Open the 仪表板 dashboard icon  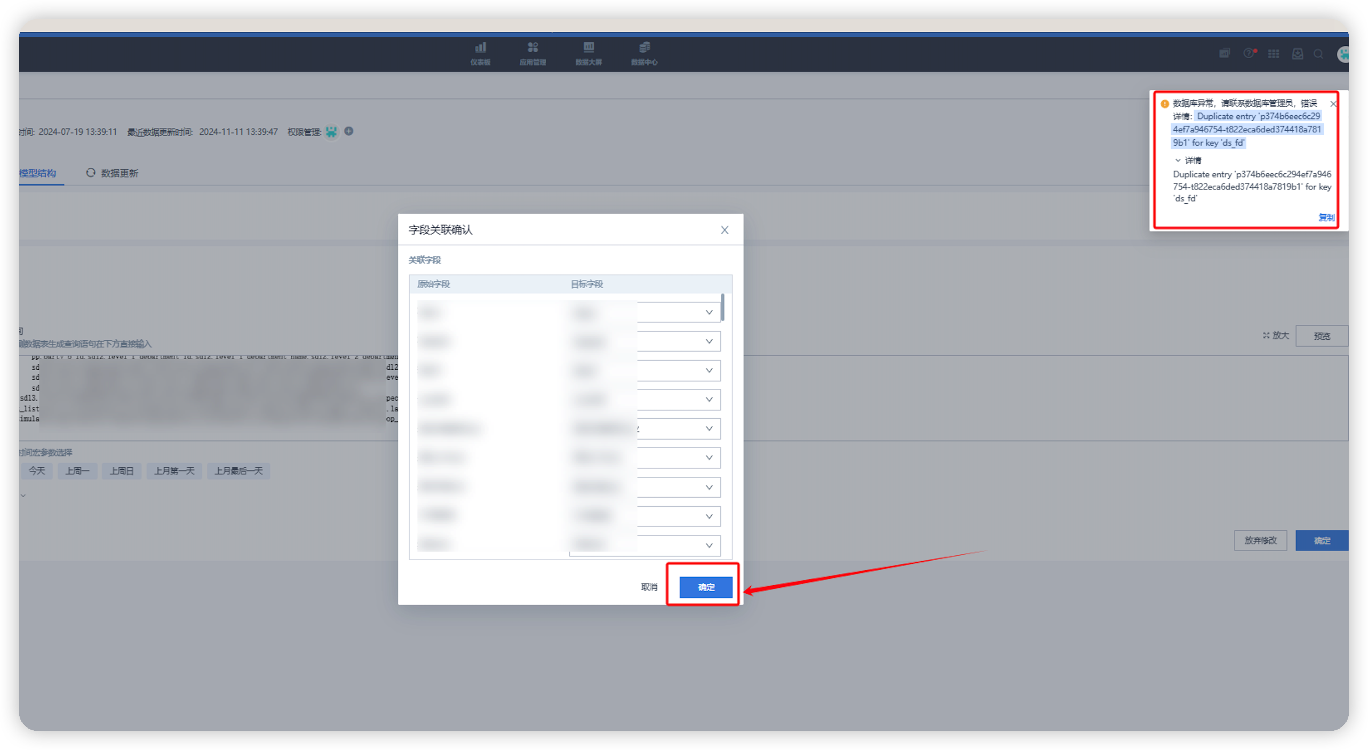pyautogui.click(x=480, y=53)
